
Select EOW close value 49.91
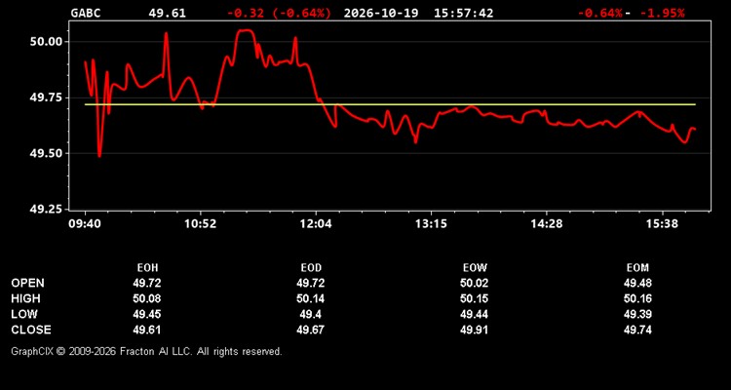tap(474, 330)
